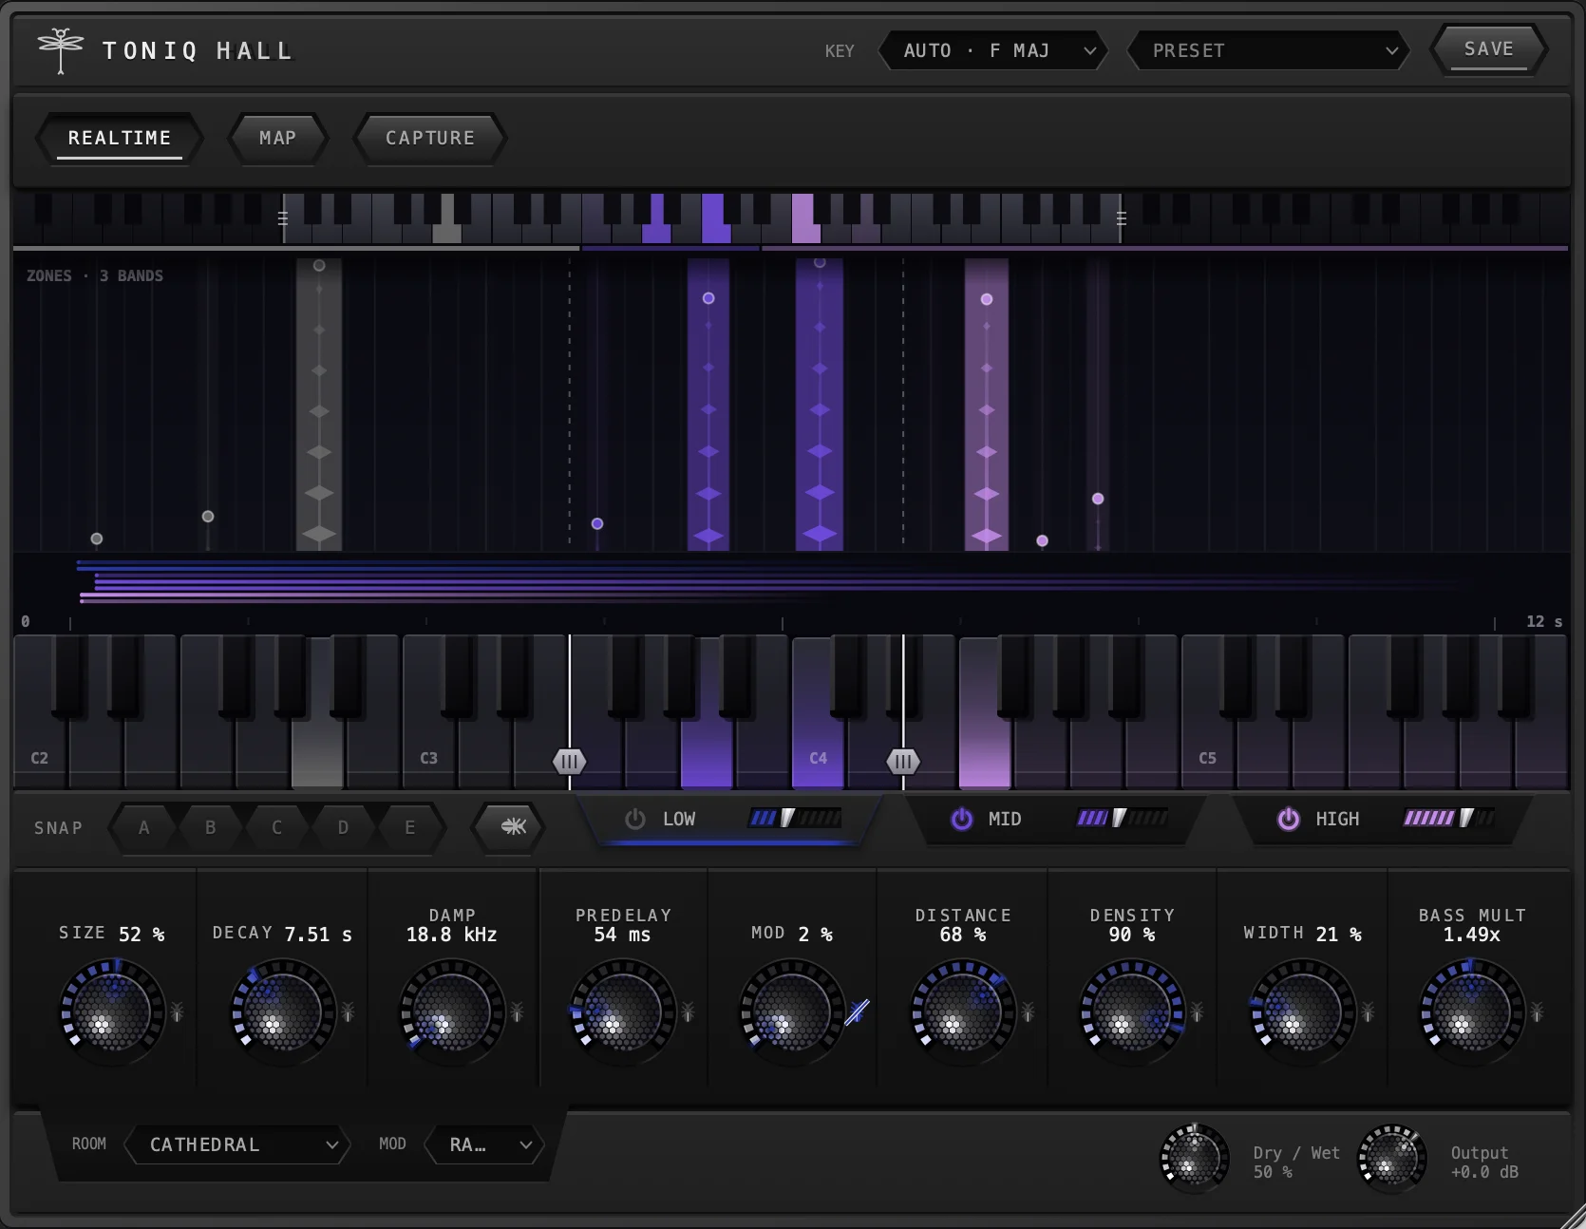Click the modulation icon beside the DAMP knob
The width and height of the screenshot is (1586, 1229).
tap(517, 1012)
